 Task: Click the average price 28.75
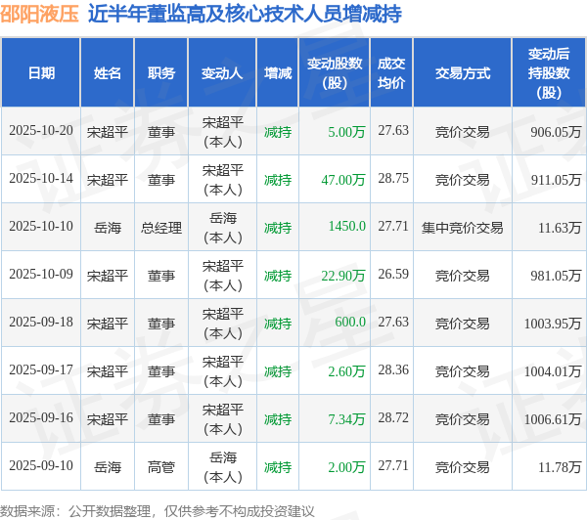[x=393, y=179]
